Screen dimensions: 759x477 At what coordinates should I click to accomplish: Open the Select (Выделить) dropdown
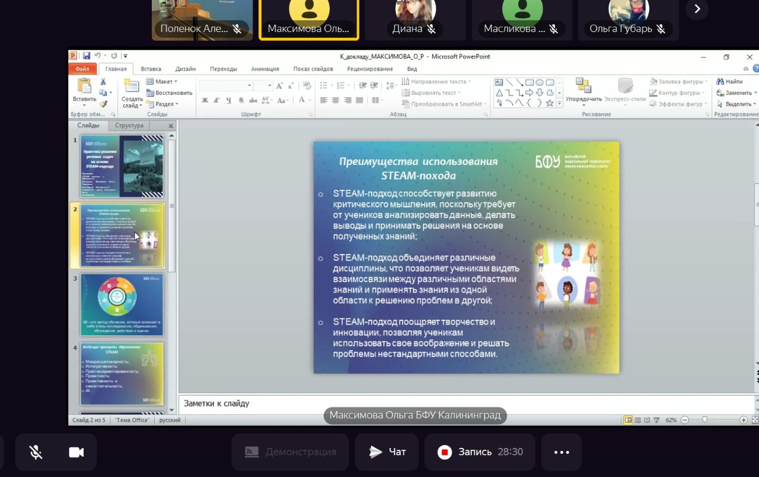(x=735, y=104)
